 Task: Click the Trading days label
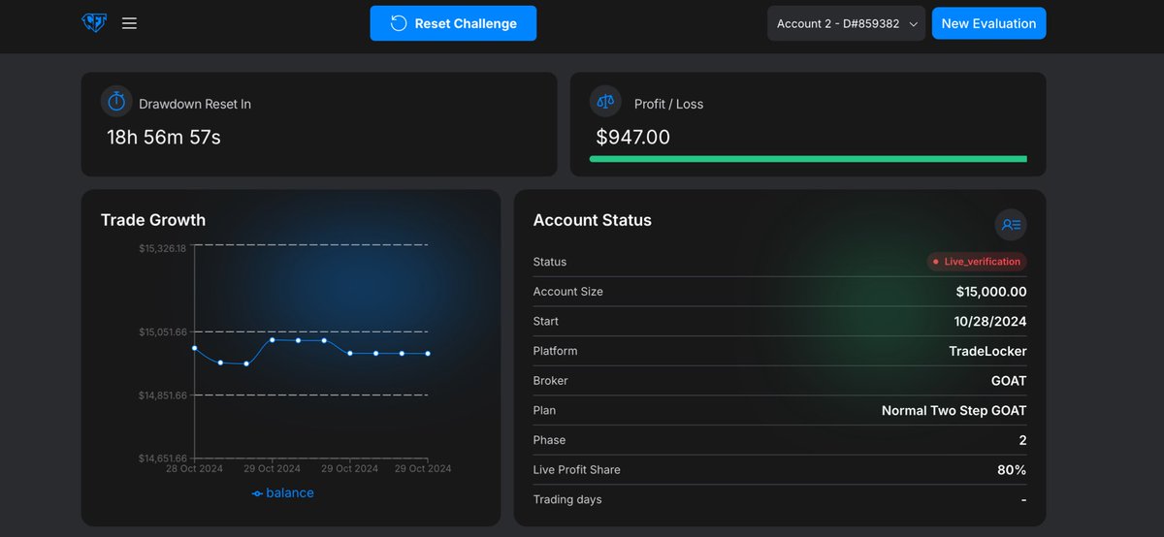coord(567,500)
